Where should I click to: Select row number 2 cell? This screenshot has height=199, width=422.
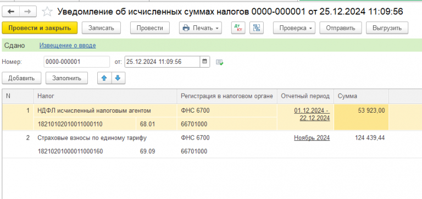18,145
